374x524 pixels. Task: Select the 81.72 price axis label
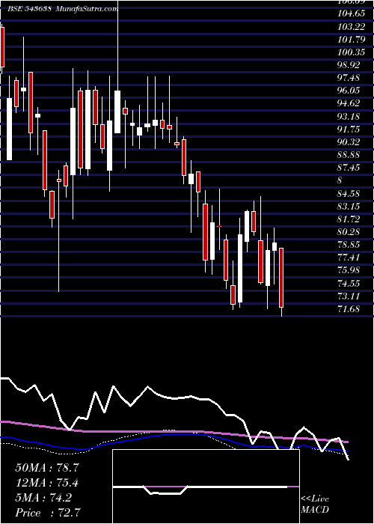tap(349, 219)
